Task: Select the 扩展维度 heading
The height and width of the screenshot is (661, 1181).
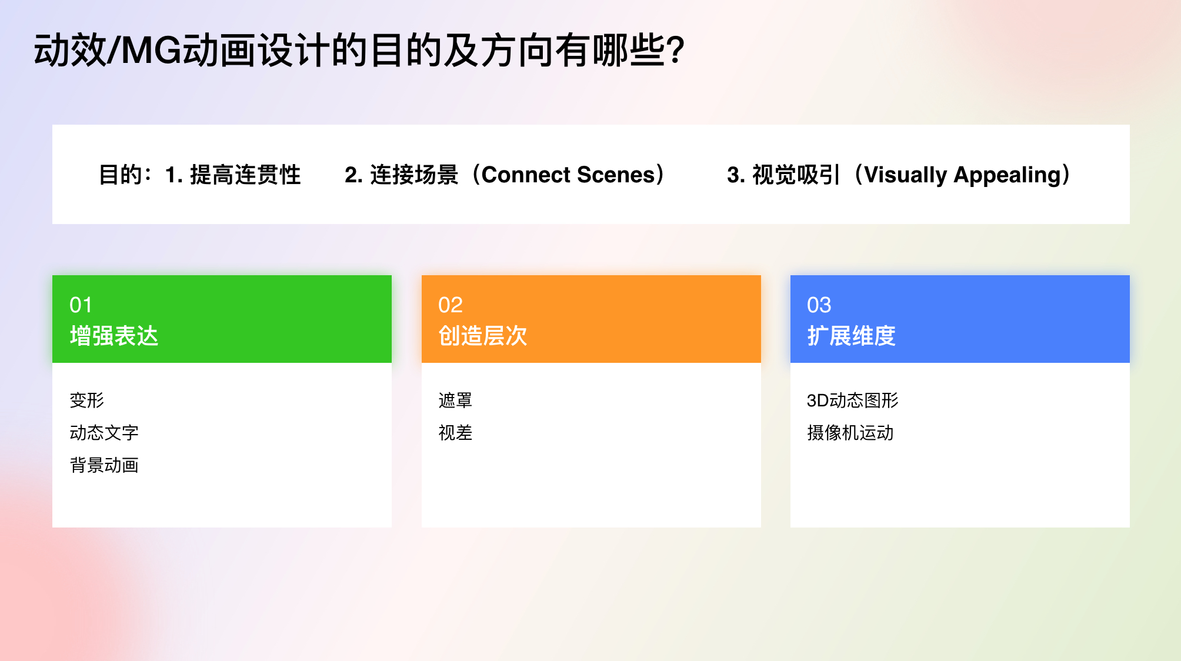Action: pyautogui.click(x=851, y=336)
